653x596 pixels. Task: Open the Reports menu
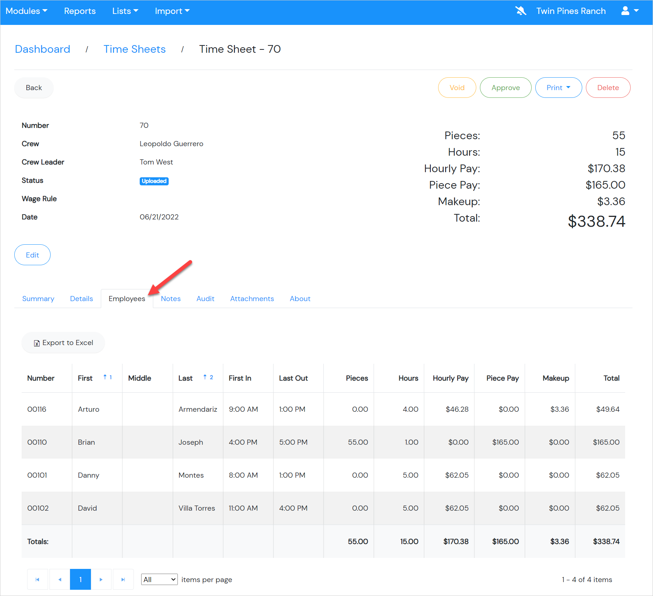(x=80, y=11)
